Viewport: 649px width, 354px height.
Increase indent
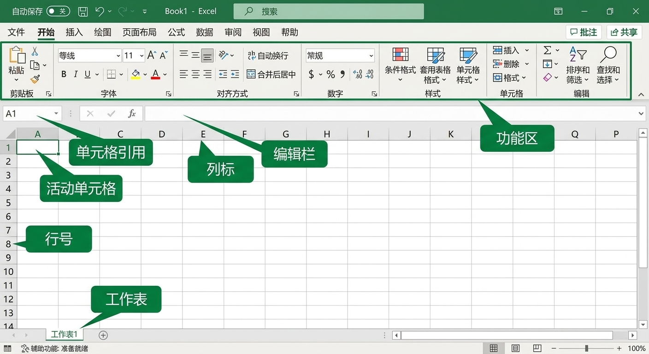coord(235,74)
